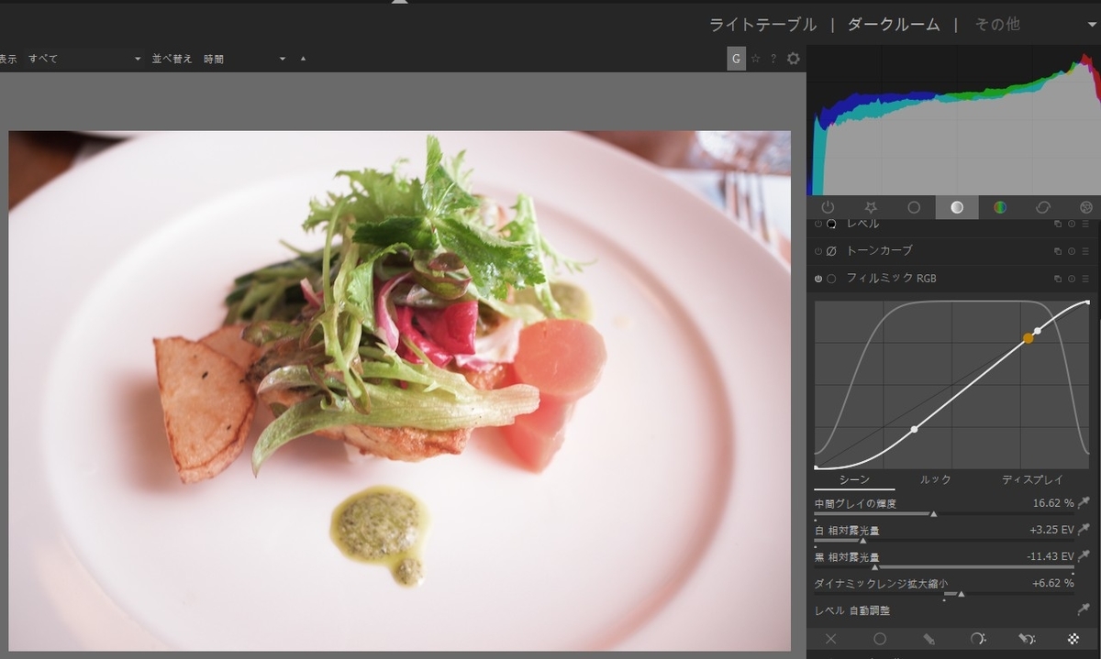Viewport: 1101px width, 659px height.
Task: Enable raster mask (checkerboard icon)
Action: (x=1073, y=639)
